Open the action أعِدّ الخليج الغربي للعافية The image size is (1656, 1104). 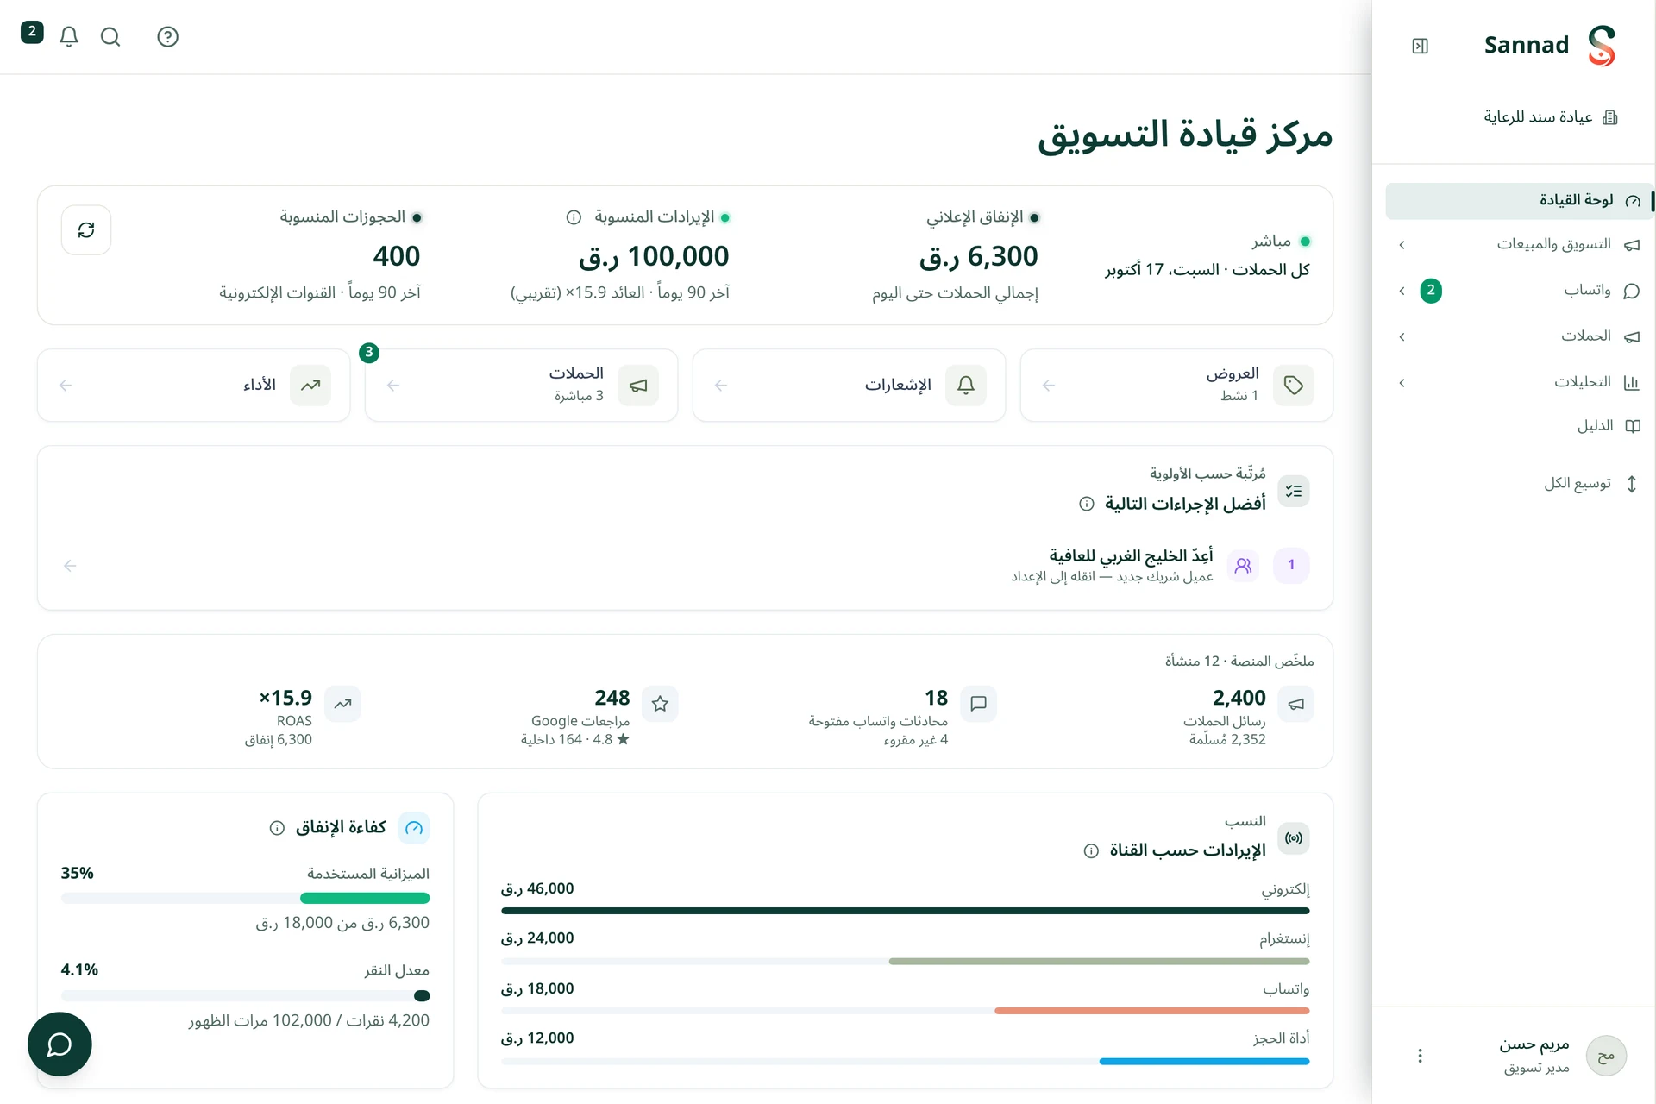point(686,565)
